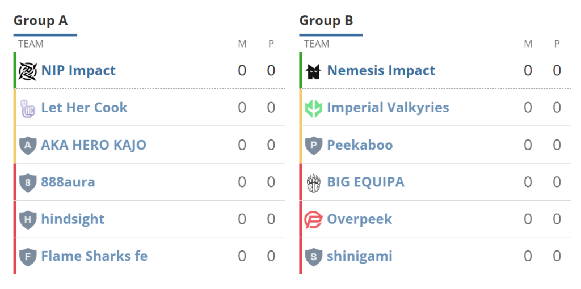Open the Flame Sharks fe team link

pos(94,257)
